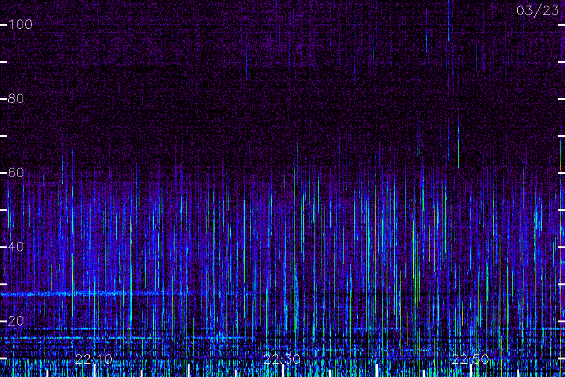
Task: Click the 40 frequency axis label
Action: [x=16, y=247]
